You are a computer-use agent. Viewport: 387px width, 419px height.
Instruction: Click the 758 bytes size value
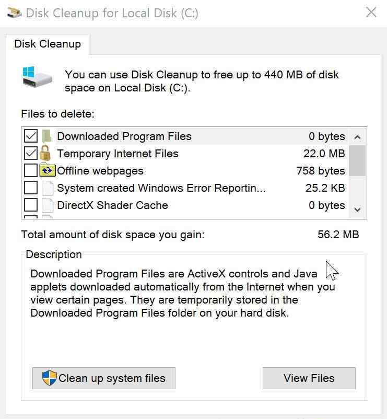click(x=321, y=171)
